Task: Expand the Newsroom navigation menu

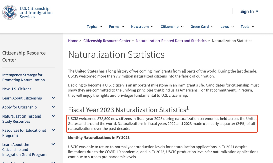Action: tap(142, 27)
